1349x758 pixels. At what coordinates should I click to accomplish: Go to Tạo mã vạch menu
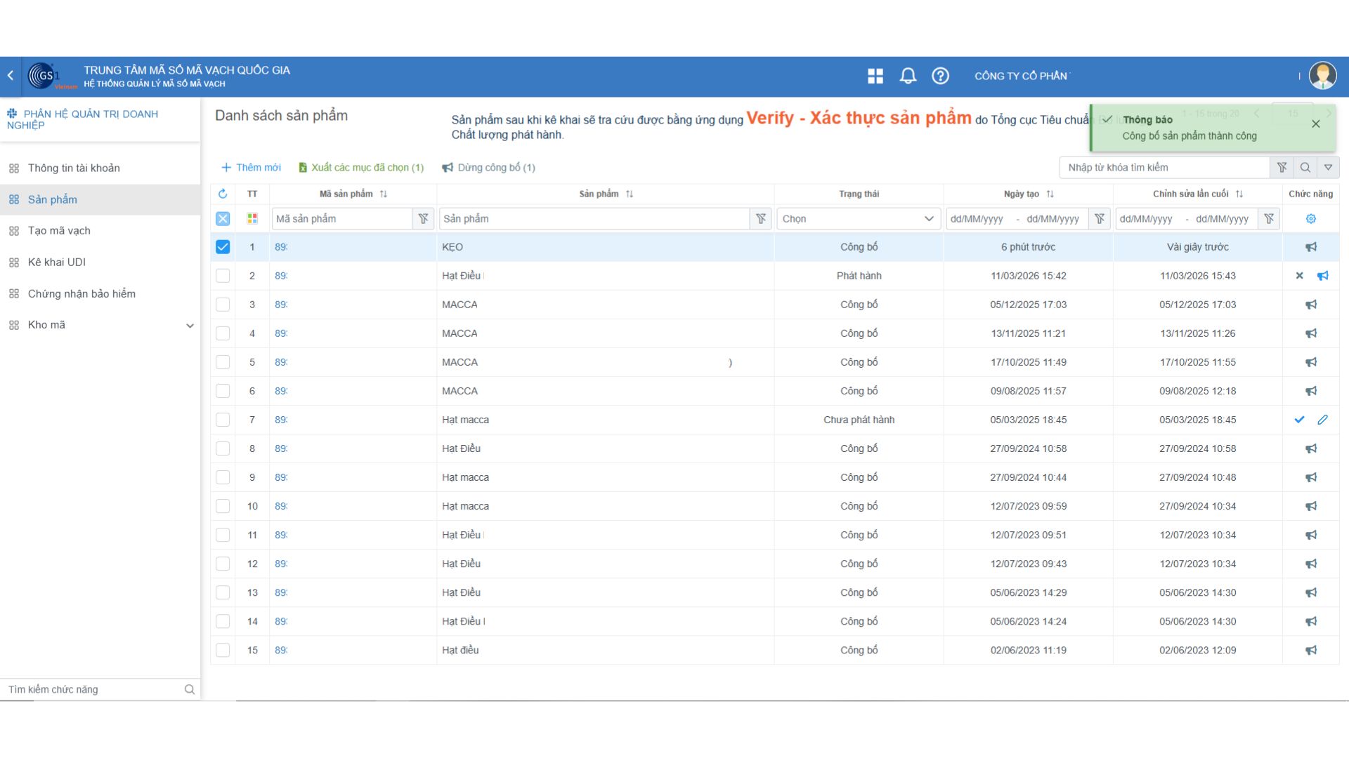tap(59, 231)
